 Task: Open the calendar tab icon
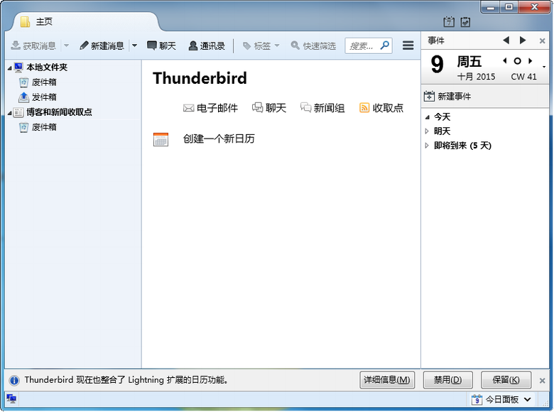[x=449, y=22]
